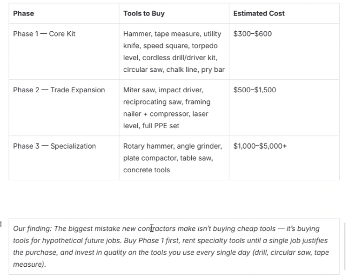Image resolution: width=346 pixels, height=278 pixels.
Task: Click "Our finding:" at the callout start
Action: click(x=32, y=228)
